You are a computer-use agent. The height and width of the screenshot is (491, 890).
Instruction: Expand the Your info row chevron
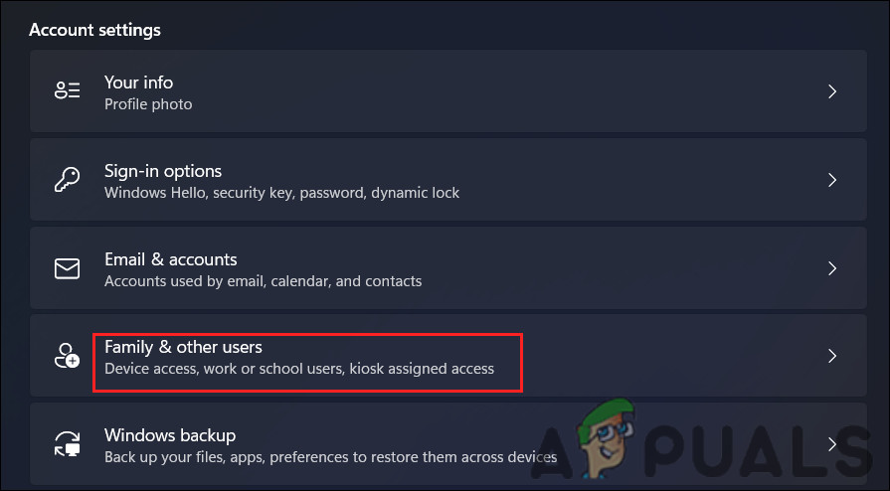[832, 91]
